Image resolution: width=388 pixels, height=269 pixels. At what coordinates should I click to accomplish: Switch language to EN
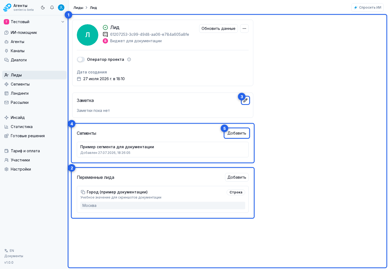pos(9,251)
